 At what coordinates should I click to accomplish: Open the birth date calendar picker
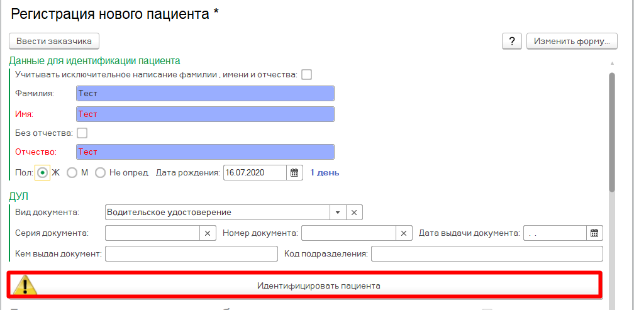[x=295, y=173]
